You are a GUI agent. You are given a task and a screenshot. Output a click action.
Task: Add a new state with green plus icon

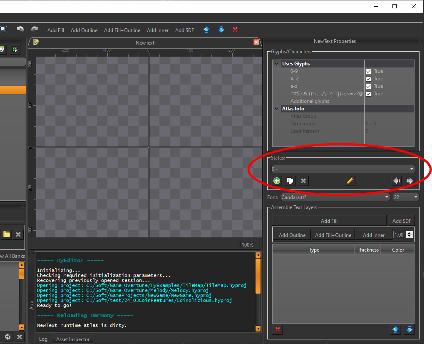click(x=277, y=181)
